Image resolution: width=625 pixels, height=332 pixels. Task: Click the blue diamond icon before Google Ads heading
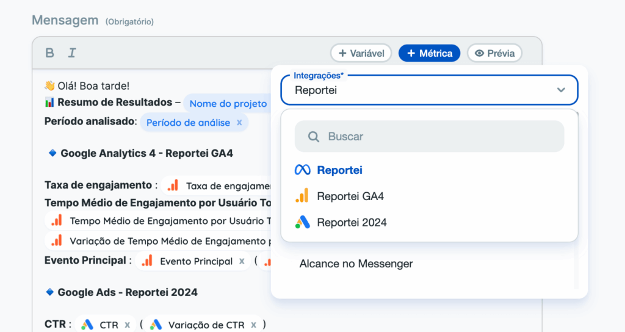[x=50, y=292]
